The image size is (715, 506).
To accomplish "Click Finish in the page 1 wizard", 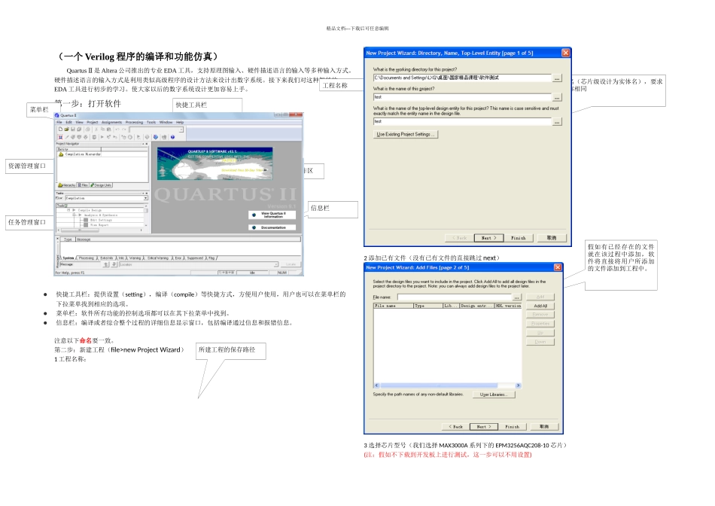I will (519, 238).
